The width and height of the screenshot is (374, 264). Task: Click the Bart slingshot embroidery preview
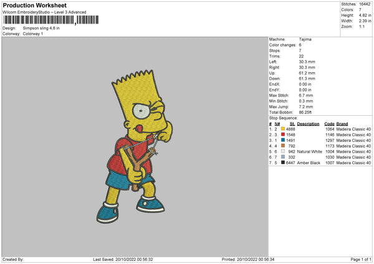pos(135,146)
